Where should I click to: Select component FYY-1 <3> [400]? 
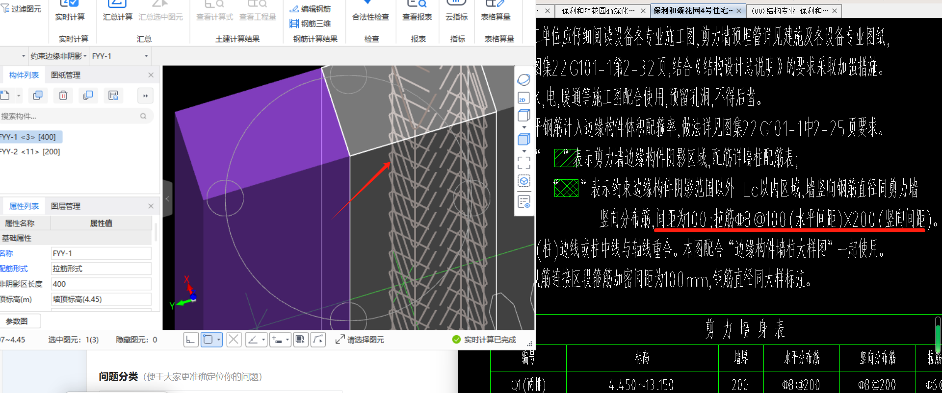point(30,137)
